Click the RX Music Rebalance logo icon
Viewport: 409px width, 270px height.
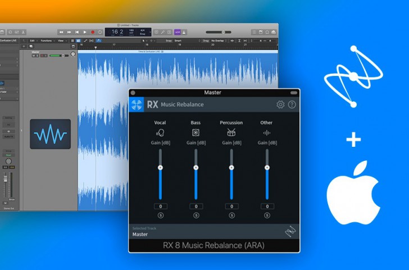pos(137,105)
